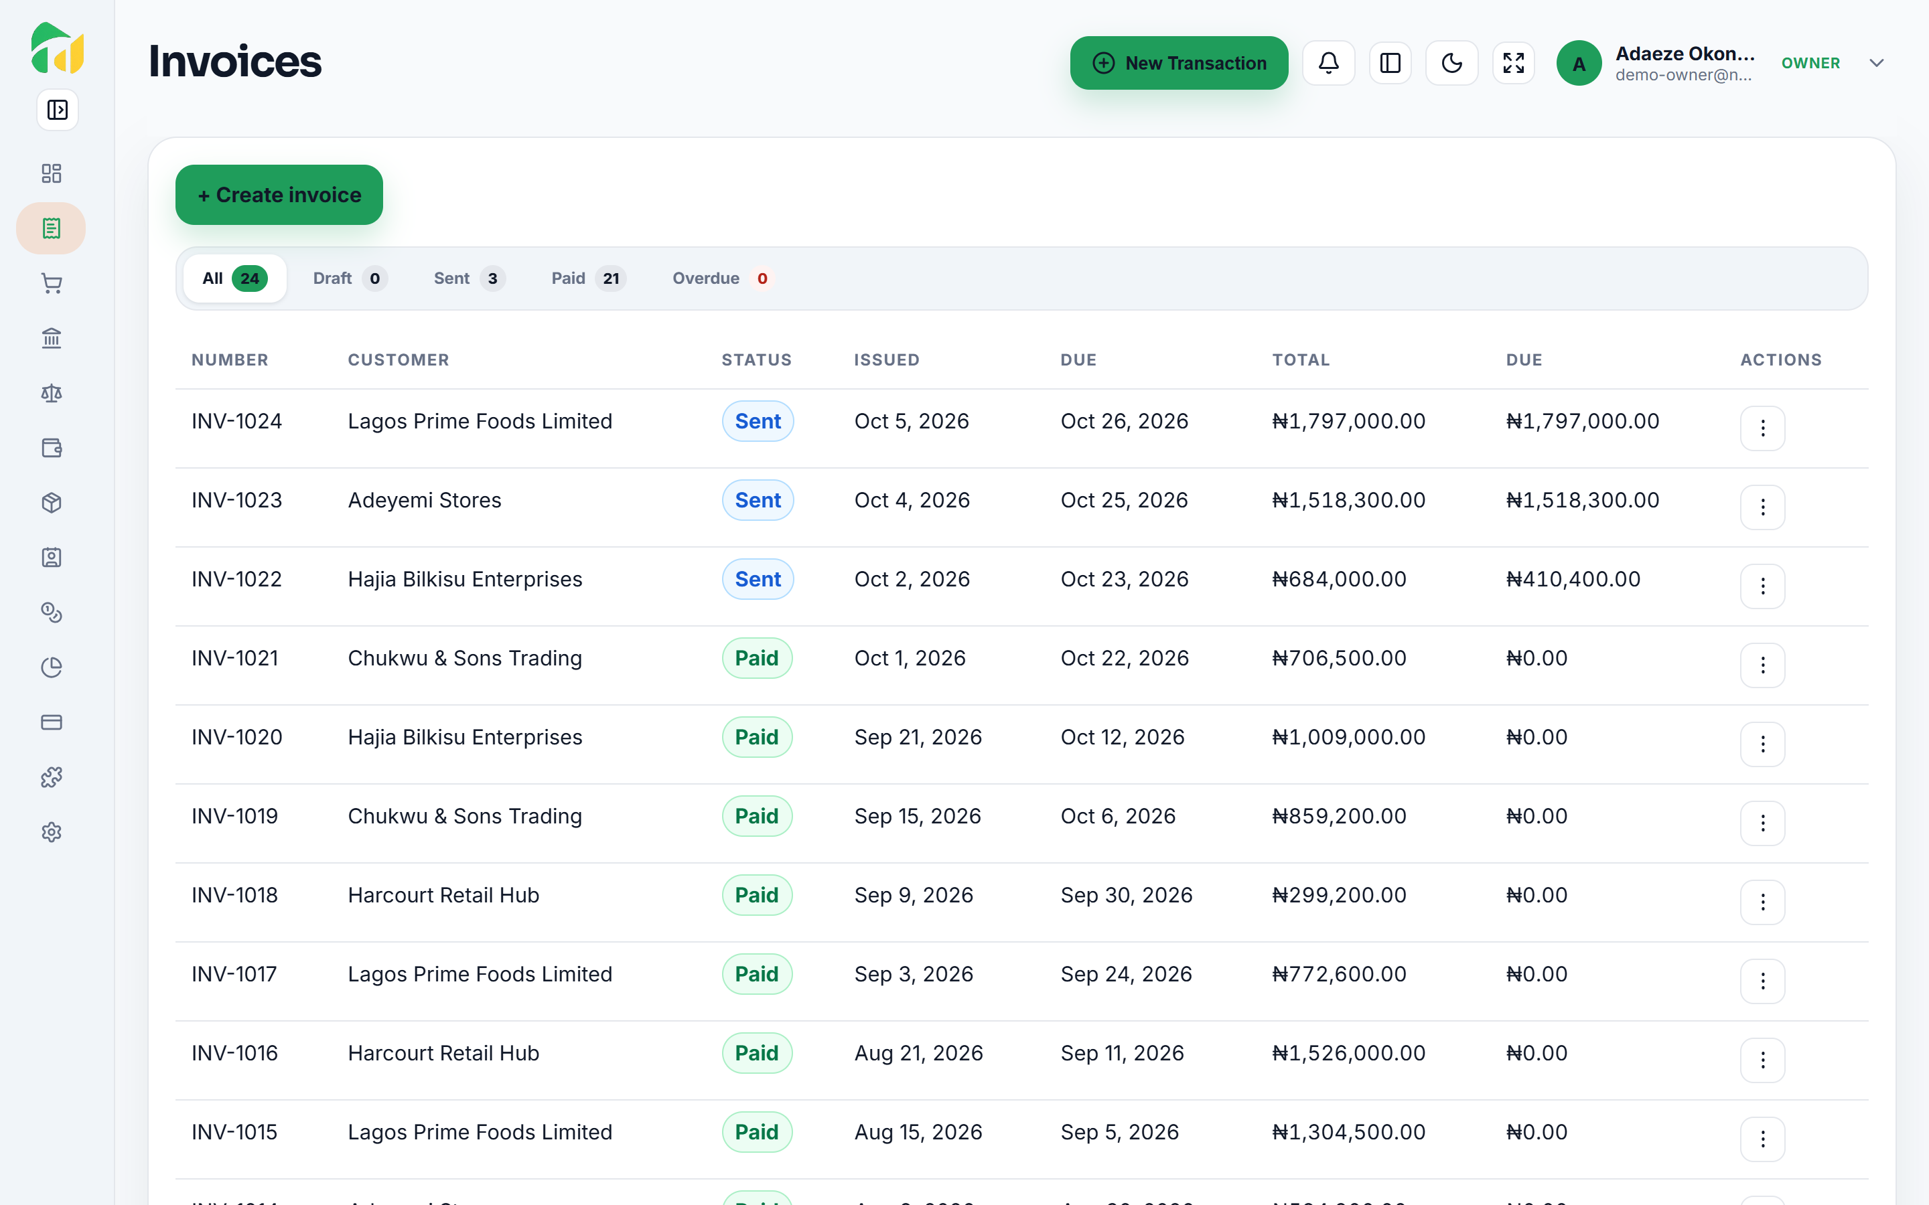
Task: Open actions menu for INV-1016
Action: click(1762, 1060)
